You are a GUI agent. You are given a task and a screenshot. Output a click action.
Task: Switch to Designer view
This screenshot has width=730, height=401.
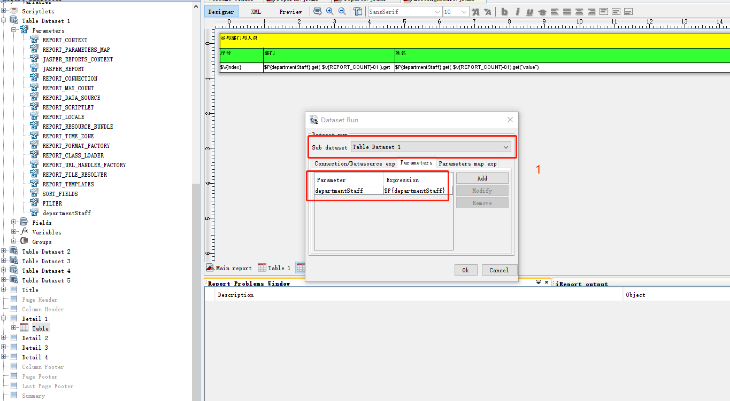point(221,12)
